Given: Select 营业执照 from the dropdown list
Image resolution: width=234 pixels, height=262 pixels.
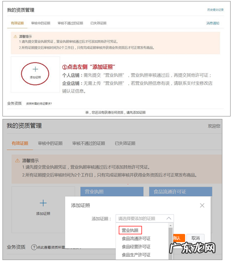Looking at the screenshot, I should 130,230.
